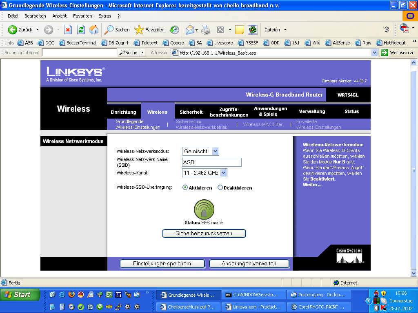Launch Word from quick launch bar
418x313 pixels.
point(118,294)
